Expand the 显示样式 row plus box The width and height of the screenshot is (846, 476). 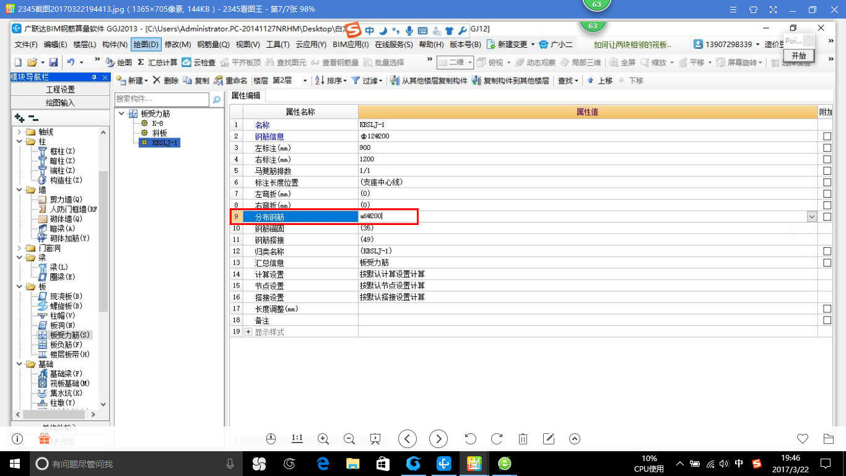click(249, 332)
